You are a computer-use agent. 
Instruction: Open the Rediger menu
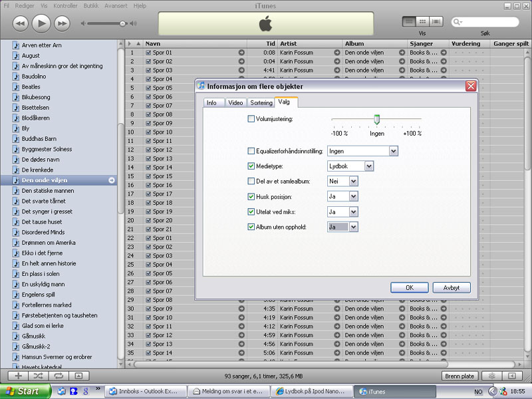pos(25,6)
